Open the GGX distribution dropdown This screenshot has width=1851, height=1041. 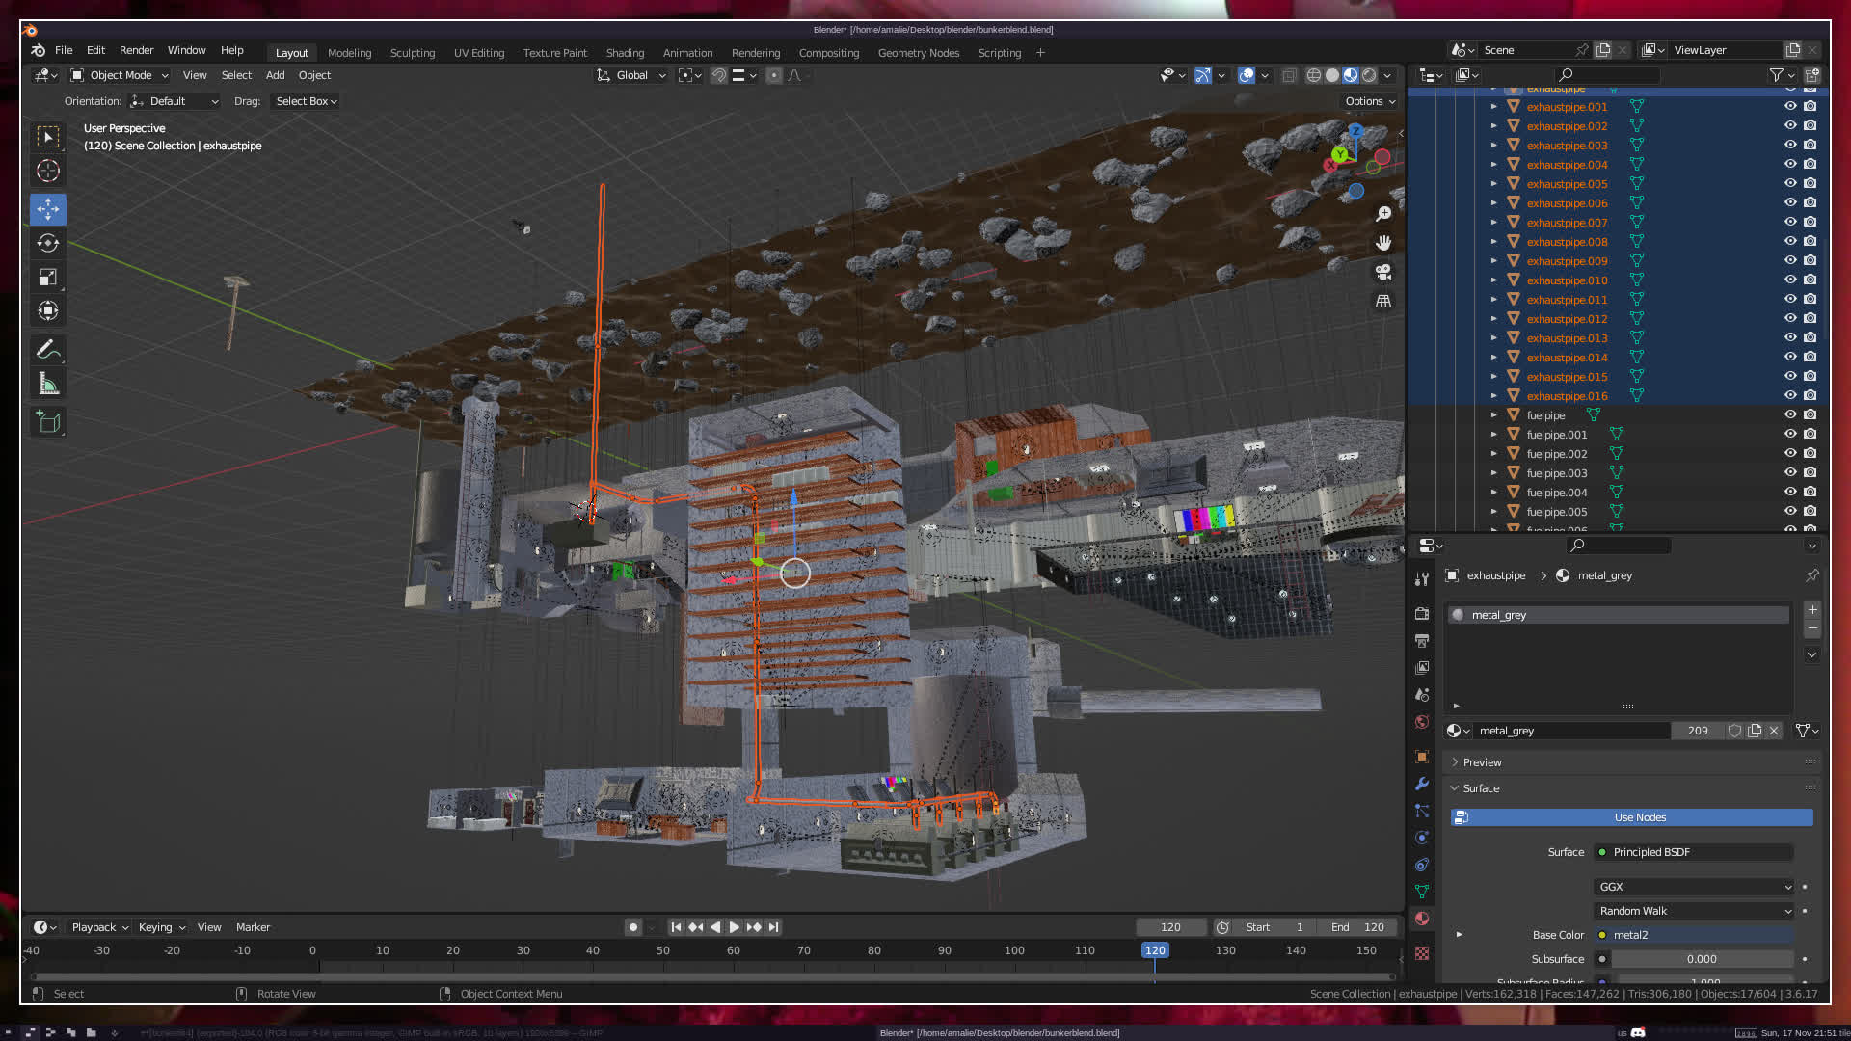tap(1694, 887)
